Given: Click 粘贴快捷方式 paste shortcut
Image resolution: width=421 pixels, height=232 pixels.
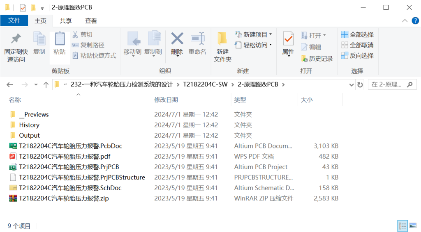Looking at the screenshot, I should click(94, 55).
